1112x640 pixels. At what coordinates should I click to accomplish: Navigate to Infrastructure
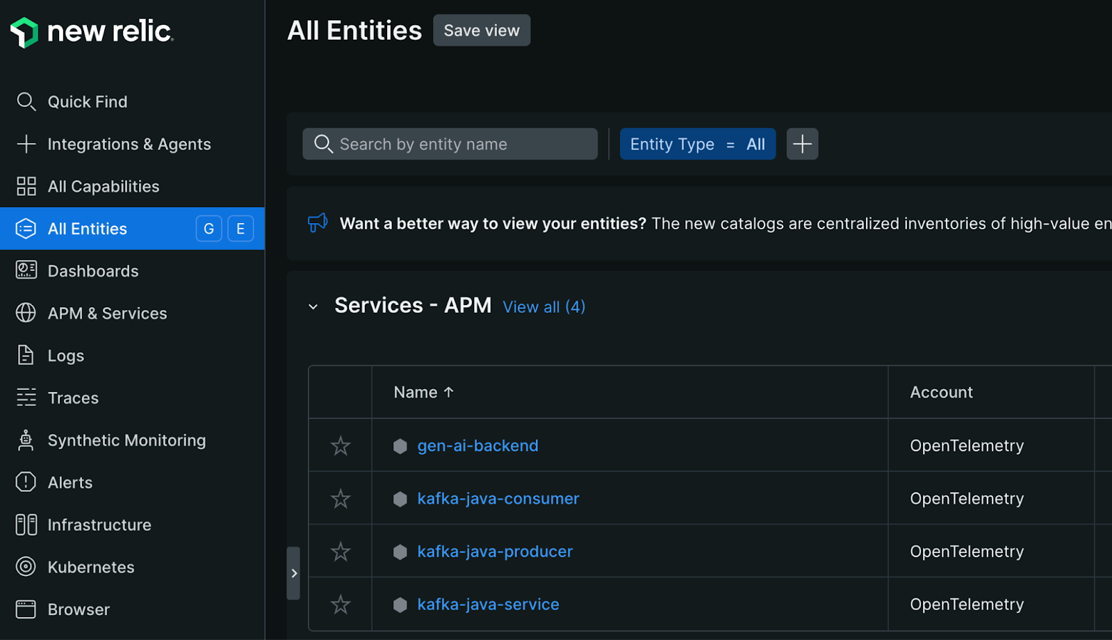(99, 525)
